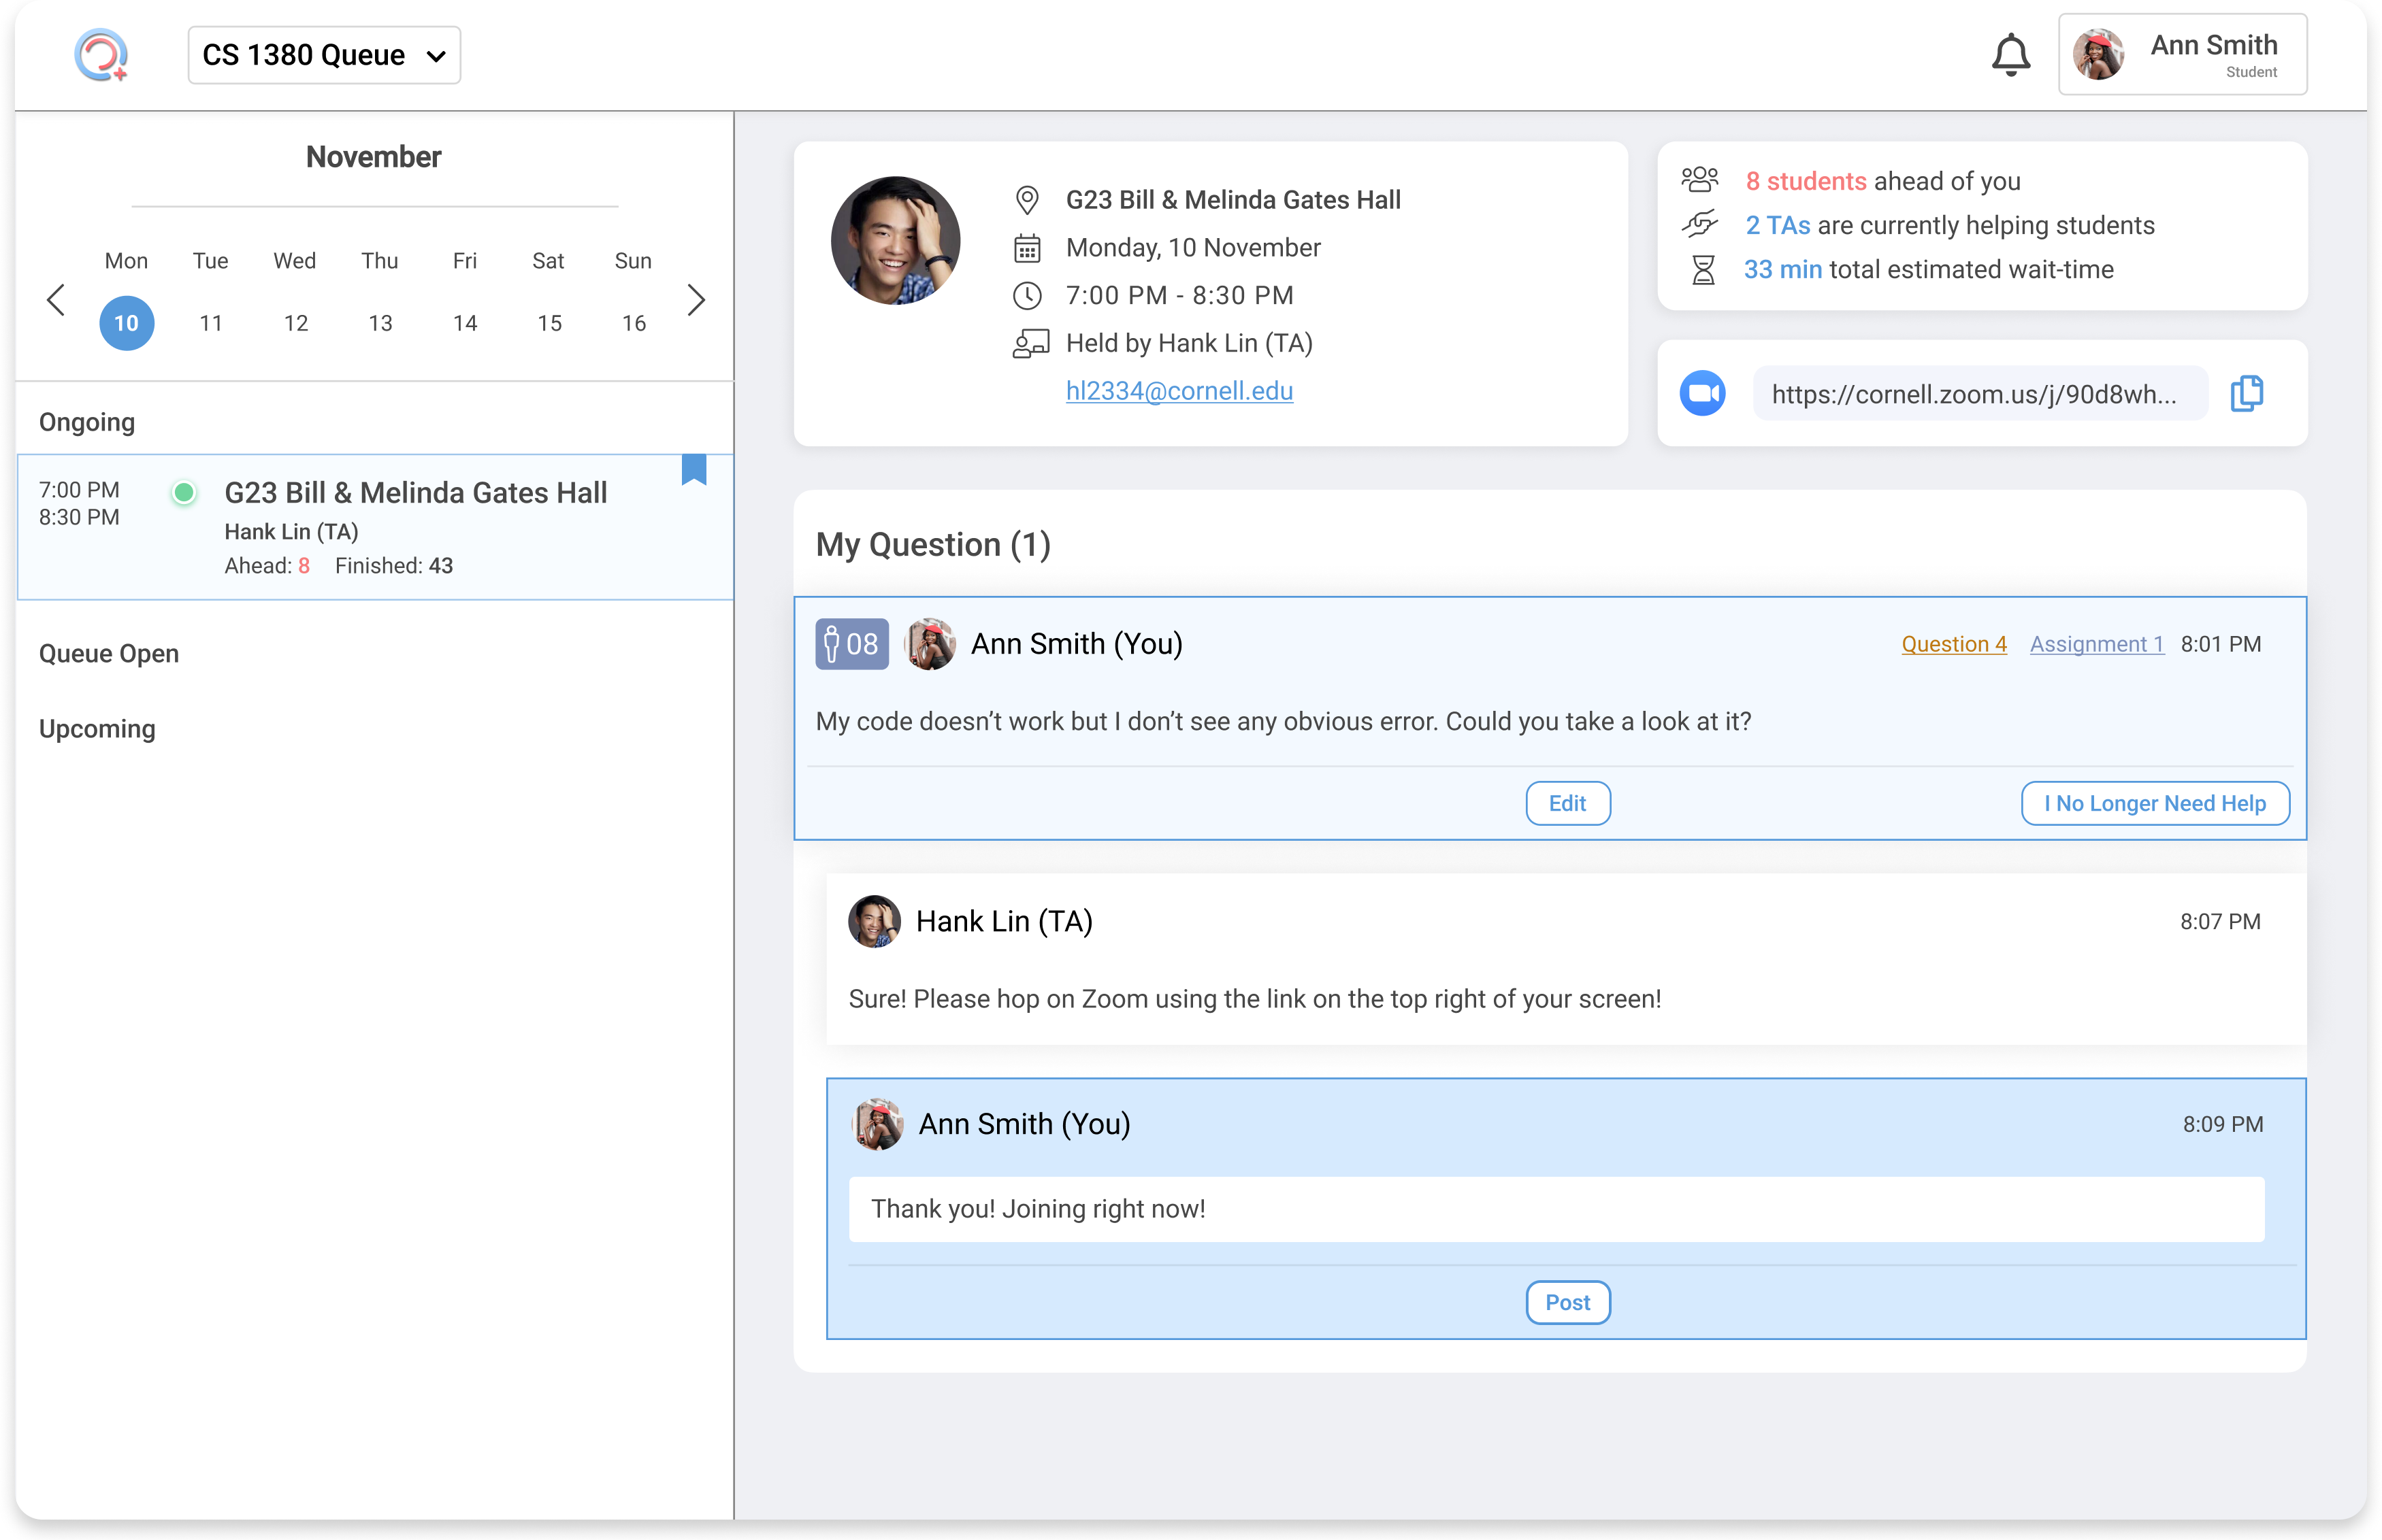Click the Zoom camera icon
Image resolution: width=2382 pixels, height=1540 pixels.
(1701, 393)
